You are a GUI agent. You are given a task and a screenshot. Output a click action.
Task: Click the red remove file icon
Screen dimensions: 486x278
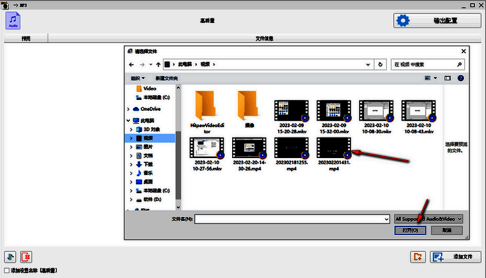point(26,257)
